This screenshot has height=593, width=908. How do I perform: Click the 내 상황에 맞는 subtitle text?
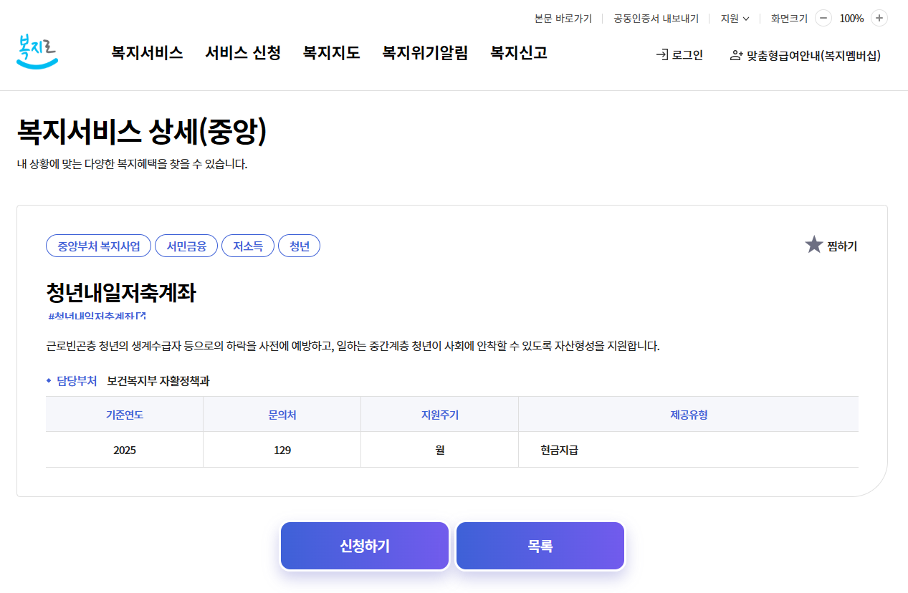pyautogui.click(x=132, y=164)
